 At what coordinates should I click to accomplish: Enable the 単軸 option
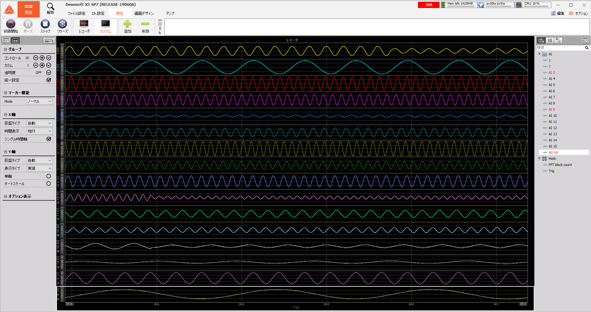[x=49, y=176]
